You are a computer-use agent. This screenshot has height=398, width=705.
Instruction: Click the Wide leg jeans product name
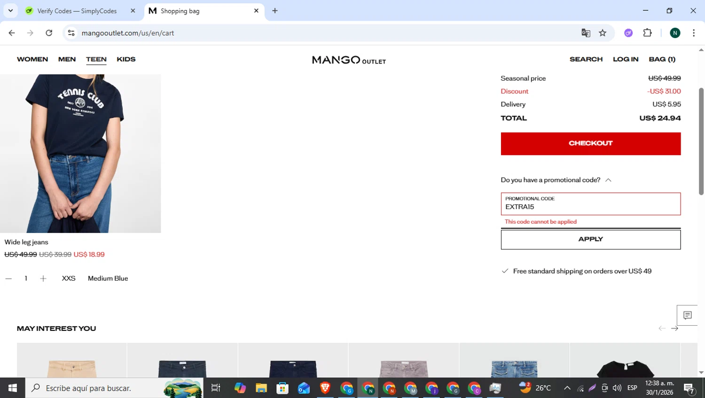pos(26,242)
